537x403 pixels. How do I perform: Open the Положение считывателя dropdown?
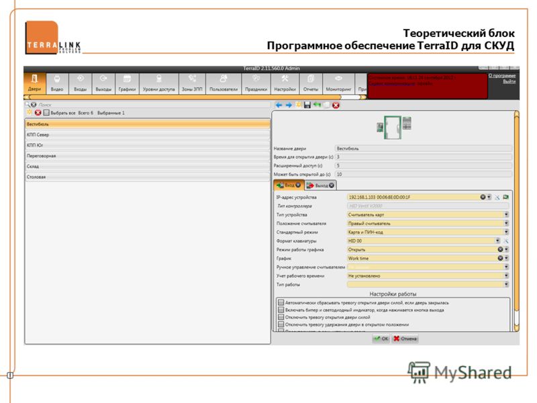click(506, 224)
